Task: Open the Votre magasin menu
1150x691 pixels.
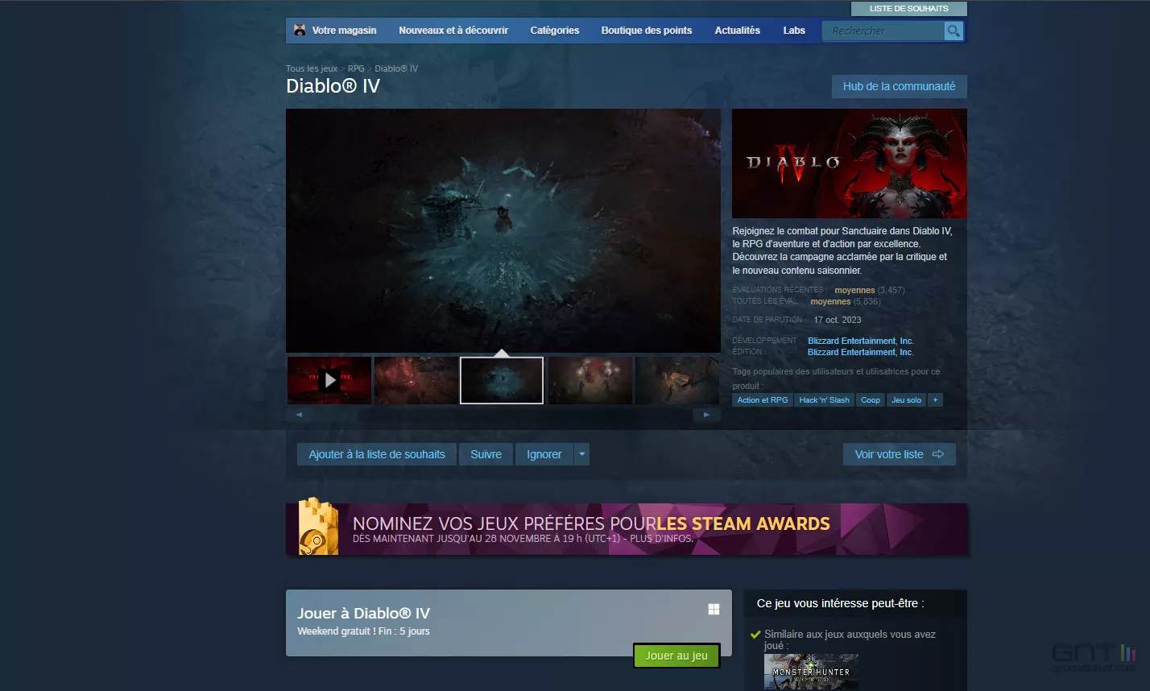Action: tap(344, 31)
